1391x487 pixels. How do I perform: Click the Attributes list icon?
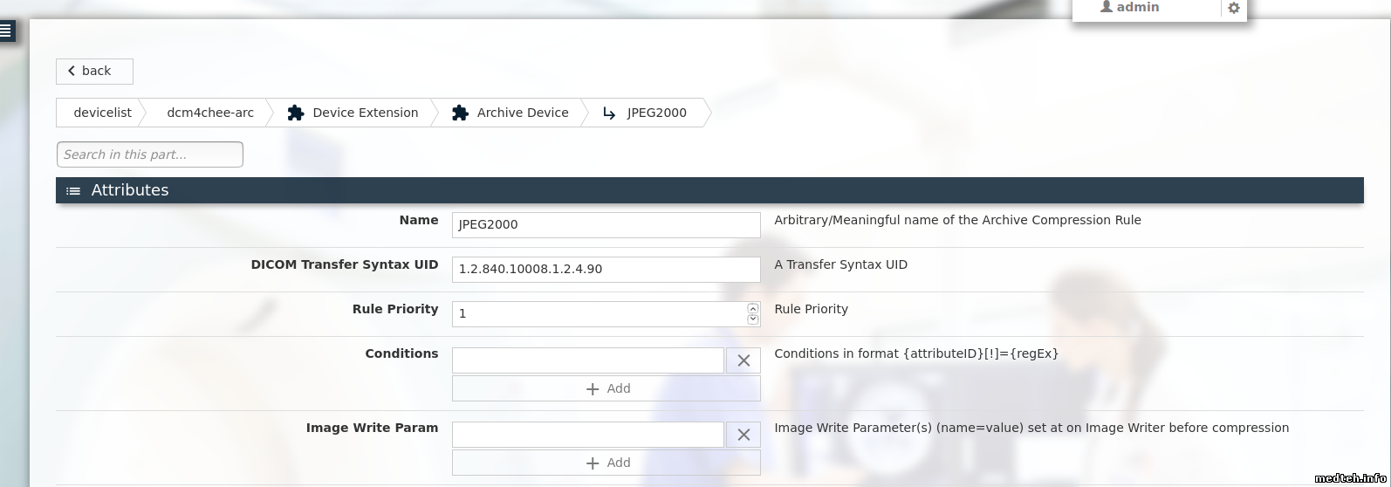point(73,190)
